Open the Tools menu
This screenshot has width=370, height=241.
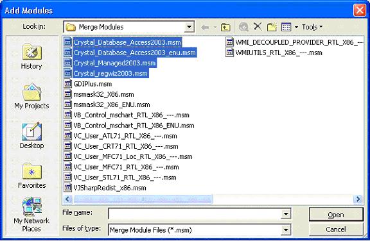312,27
